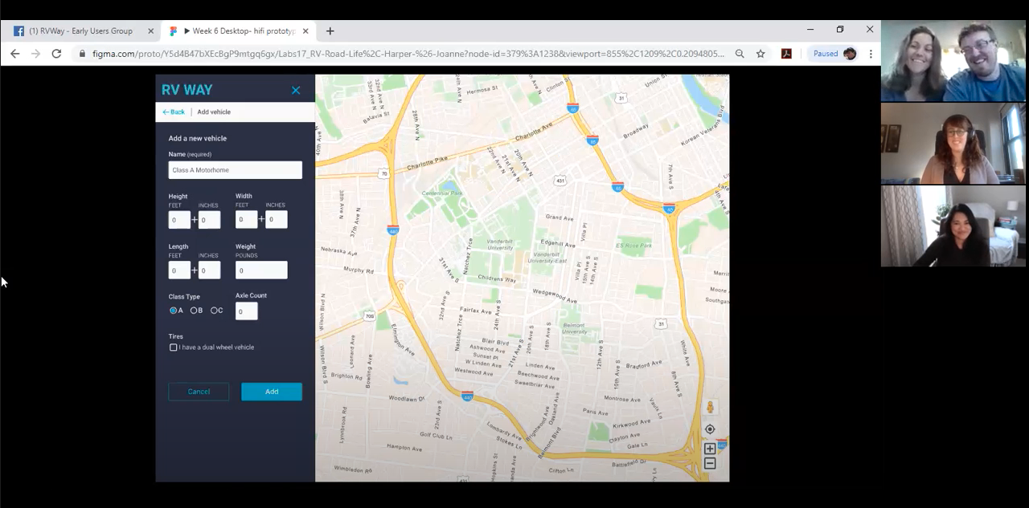The height and width of the screenshot is (508, 1029).
Task: Click the Height feet input
Action: coord(179,220)
